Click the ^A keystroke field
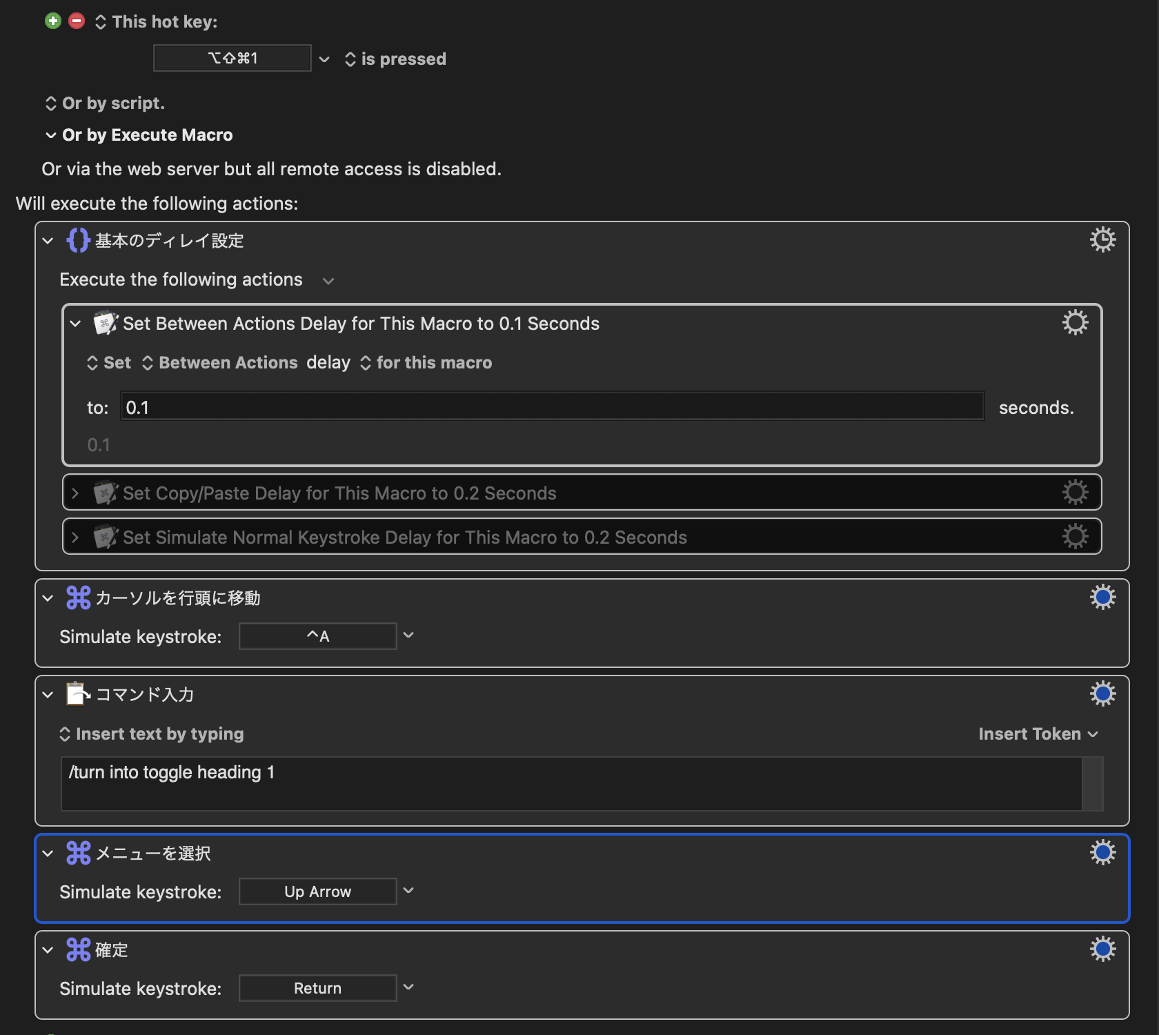The image size is (1159, 1035). 317,636
